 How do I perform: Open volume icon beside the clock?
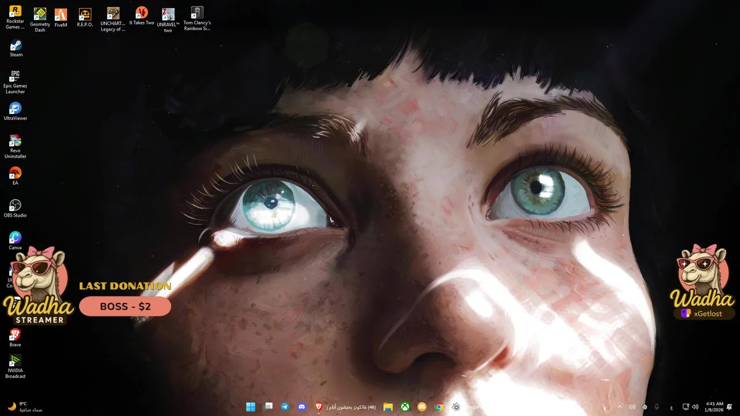pos(695,407)
